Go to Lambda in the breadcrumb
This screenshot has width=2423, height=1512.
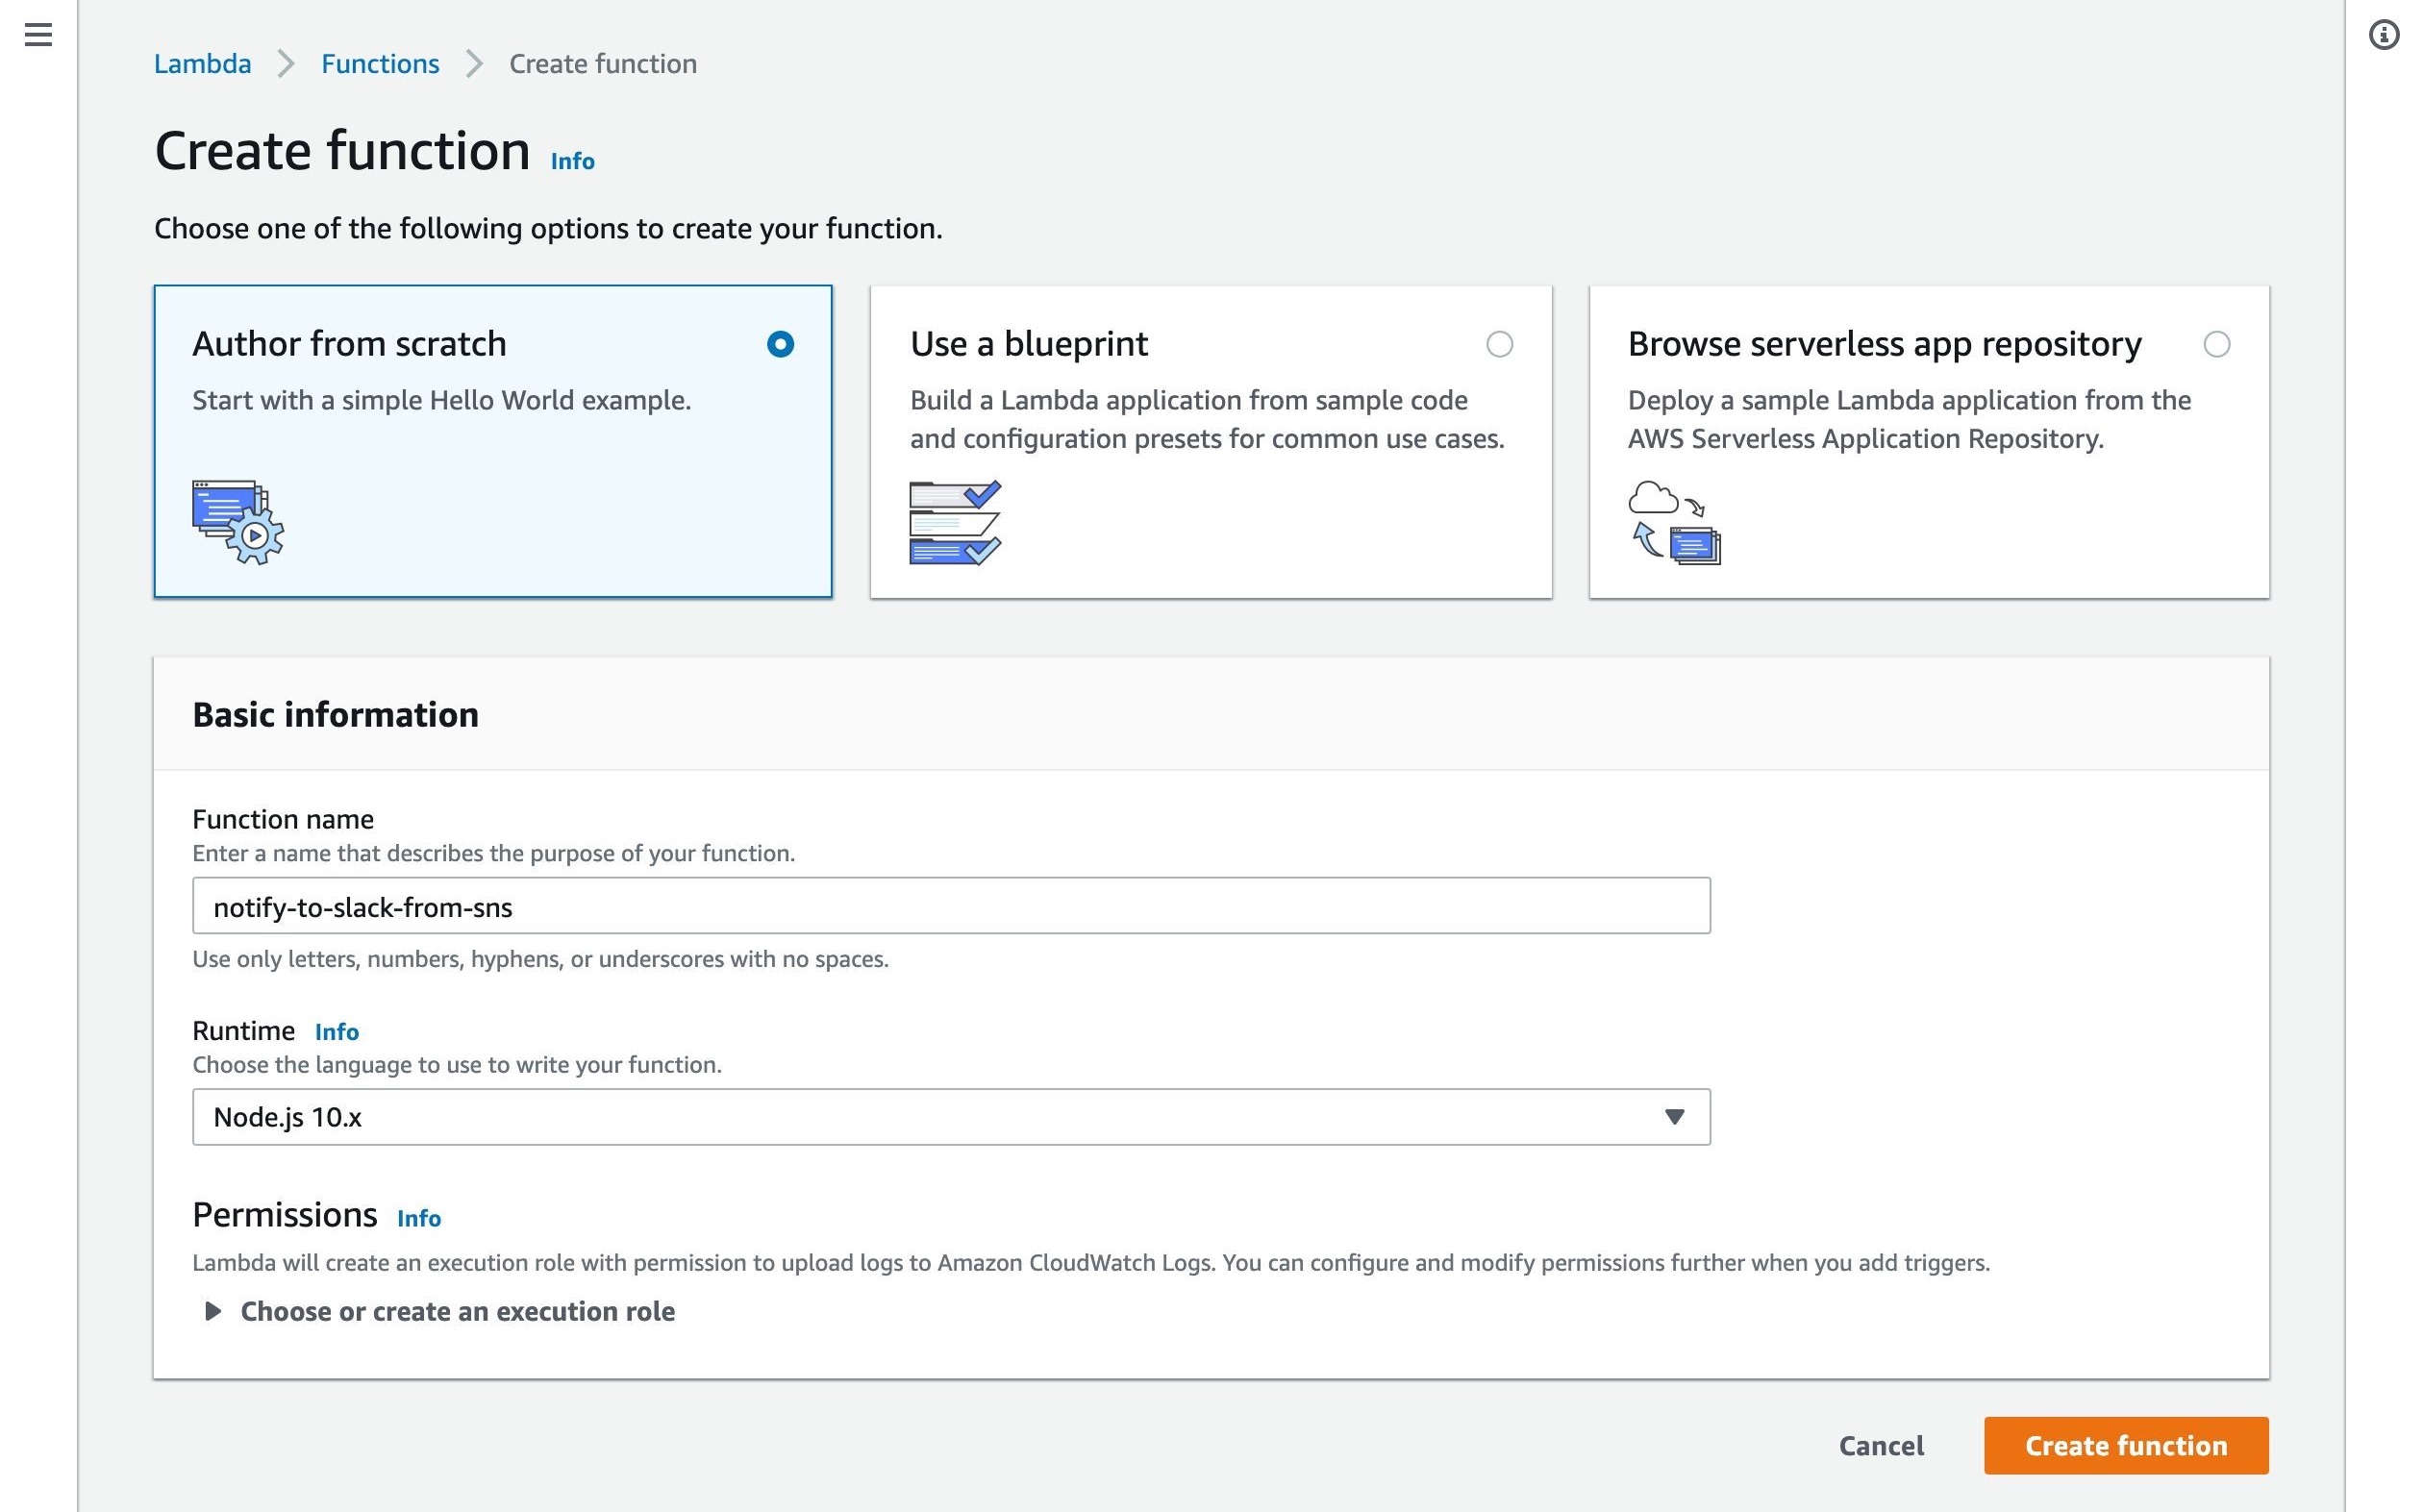pyautogui.click(x=202, y=64)
